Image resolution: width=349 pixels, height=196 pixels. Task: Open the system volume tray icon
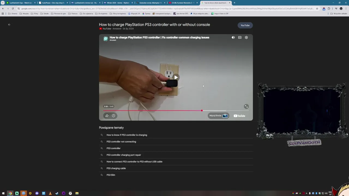[x=326, y=193]
